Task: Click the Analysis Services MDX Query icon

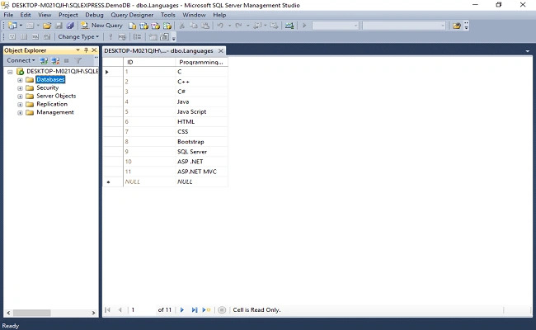Action: pos(144,26)
